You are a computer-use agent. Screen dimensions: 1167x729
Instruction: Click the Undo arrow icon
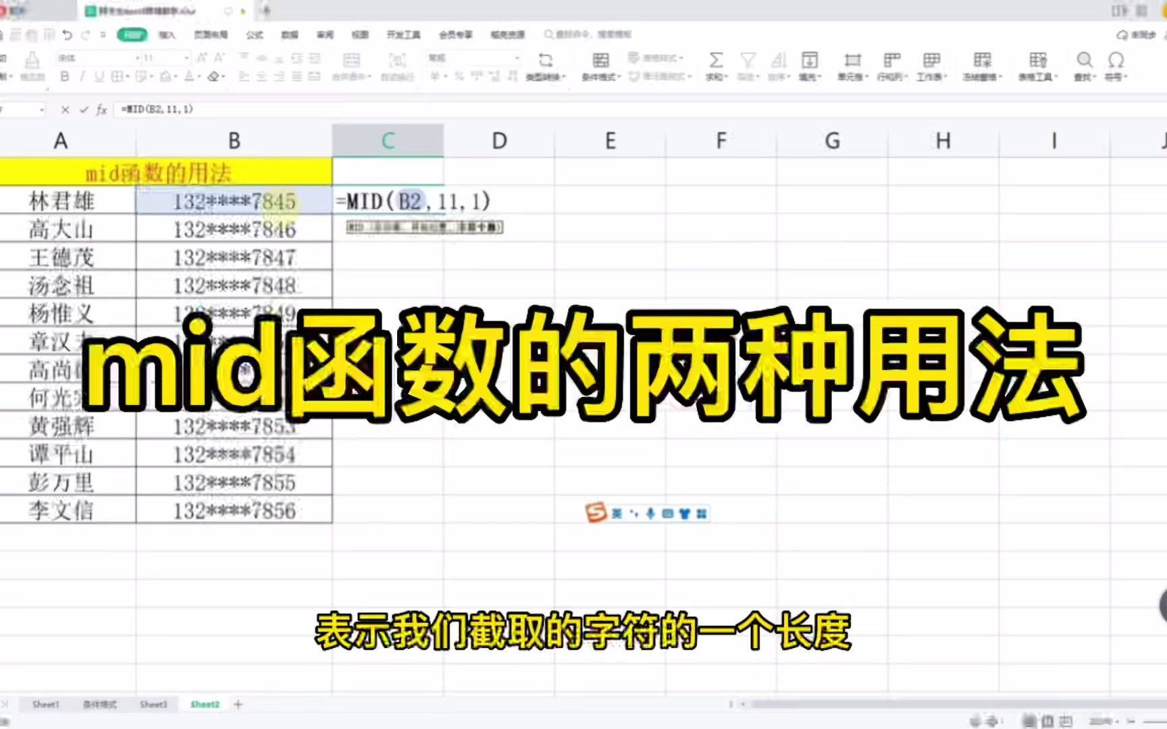click(67, 34)
